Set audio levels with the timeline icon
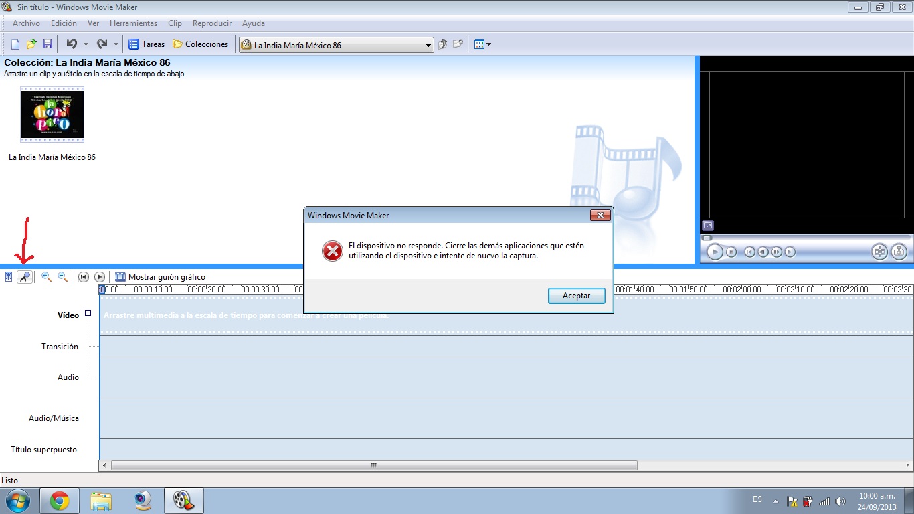Viewport: 914px width, 514px height. [x=9, y=276]
